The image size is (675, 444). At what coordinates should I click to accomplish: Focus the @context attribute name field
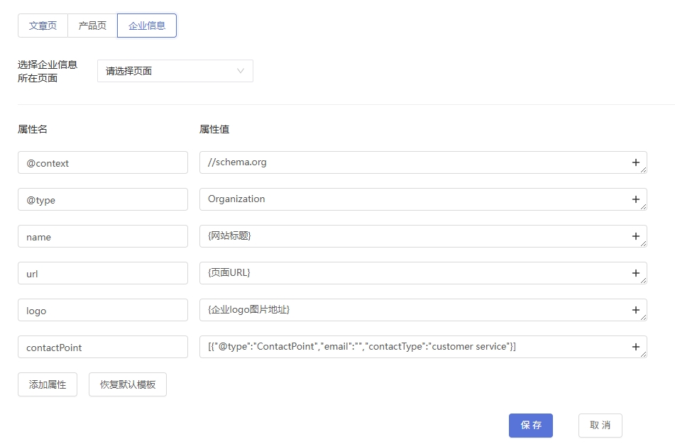(103, 162)
